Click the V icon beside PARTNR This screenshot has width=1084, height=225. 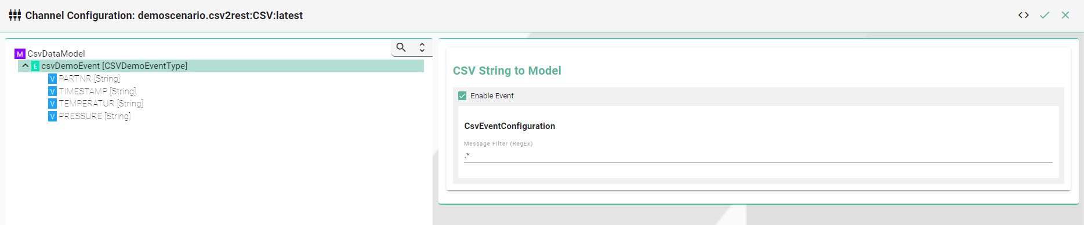tap(52, 79)
